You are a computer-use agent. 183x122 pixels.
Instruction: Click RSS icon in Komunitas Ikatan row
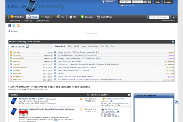pos(81,109)
